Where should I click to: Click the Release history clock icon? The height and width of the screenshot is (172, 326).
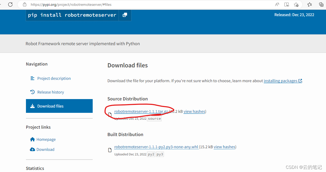[x=33, y=92]
